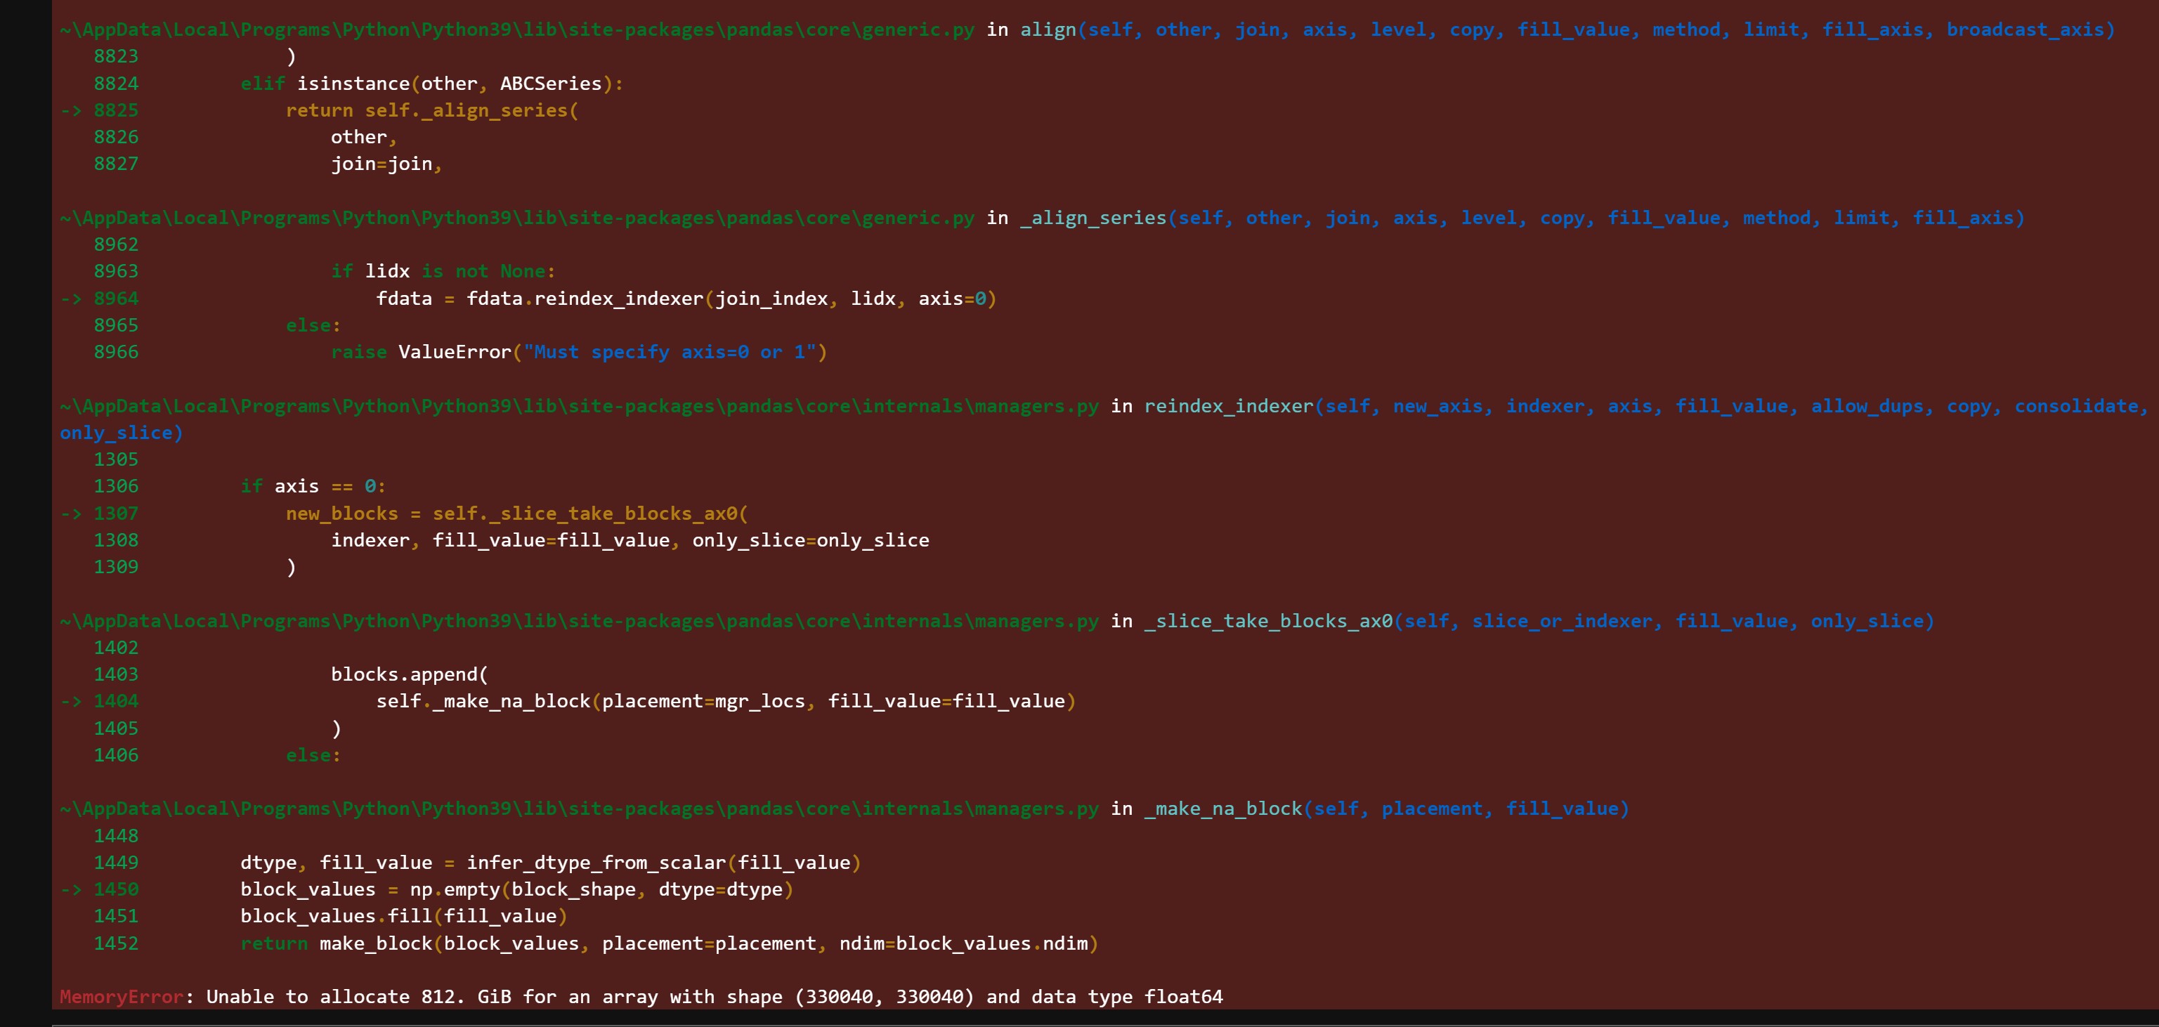Click arrow line number 1404
This screenshot has height=1027, width=2159.
coord(116,701)
